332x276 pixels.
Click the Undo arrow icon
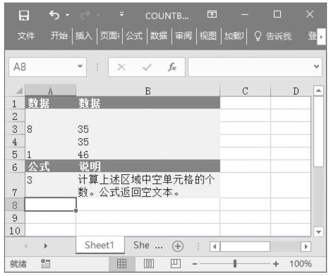[x=55, y=16]
